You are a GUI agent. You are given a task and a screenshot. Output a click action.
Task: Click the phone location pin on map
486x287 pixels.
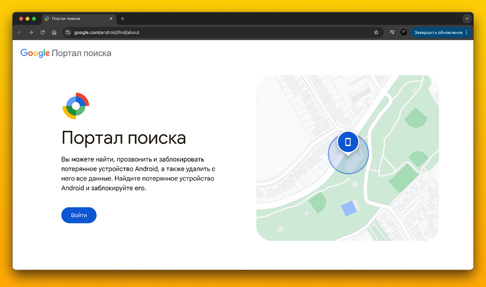(348, 142)
